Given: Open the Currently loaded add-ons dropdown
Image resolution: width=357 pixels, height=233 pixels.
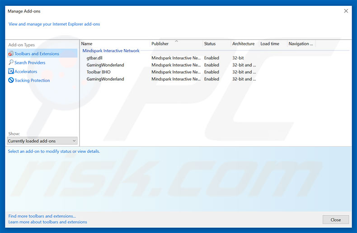Looking at the screenshot, I should click(x=42, y=141).
